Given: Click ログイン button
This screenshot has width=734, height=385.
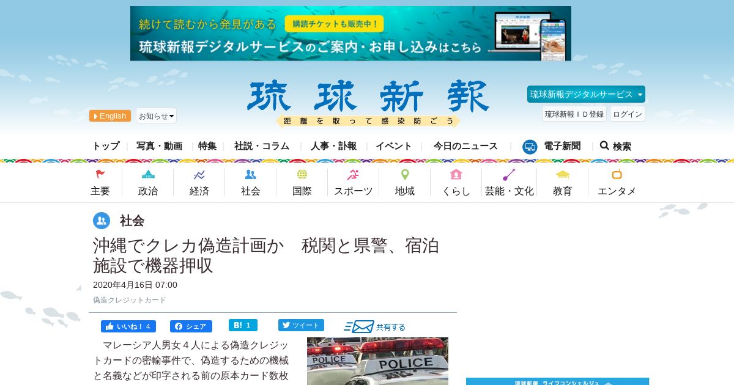Looking at the screenshot, I should 628,114.
